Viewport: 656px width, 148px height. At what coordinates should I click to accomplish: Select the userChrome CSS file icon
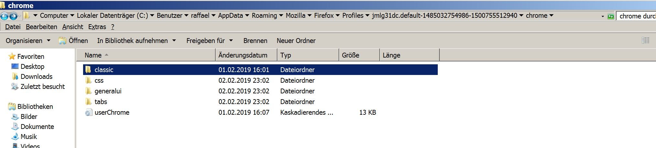88,112
